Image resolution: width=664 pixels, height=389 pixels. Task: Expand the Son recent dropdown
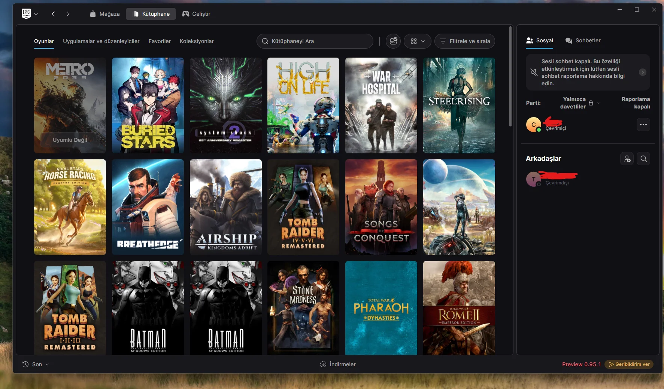36,364
